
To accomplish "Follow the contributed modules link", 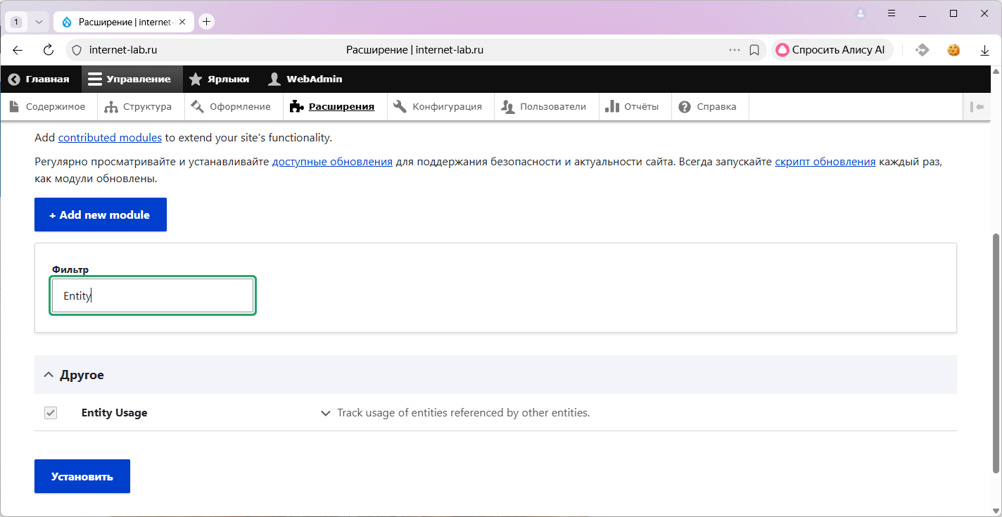I will click(110, 138).
